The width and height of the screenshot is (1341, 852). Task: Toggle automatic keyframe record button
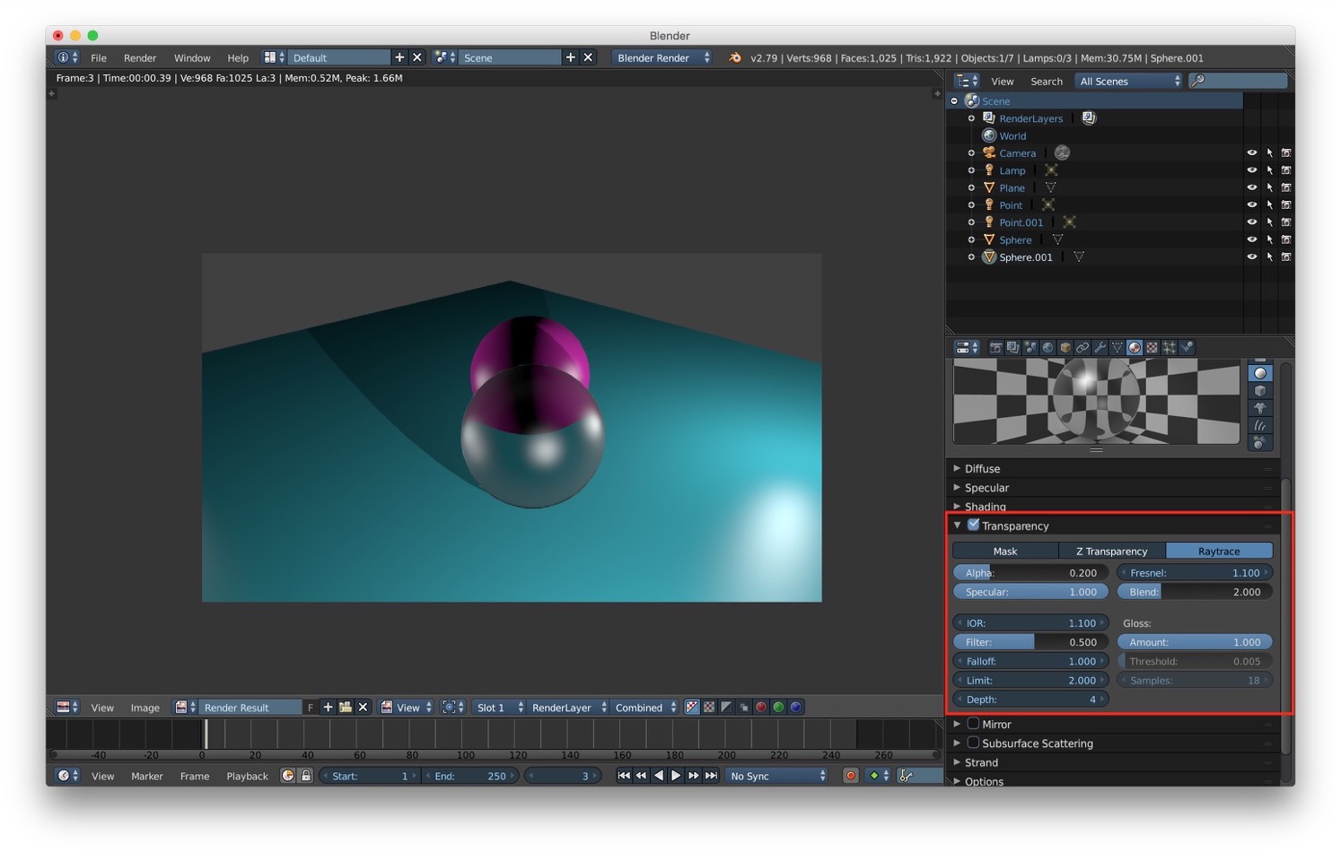coord(851,776)
